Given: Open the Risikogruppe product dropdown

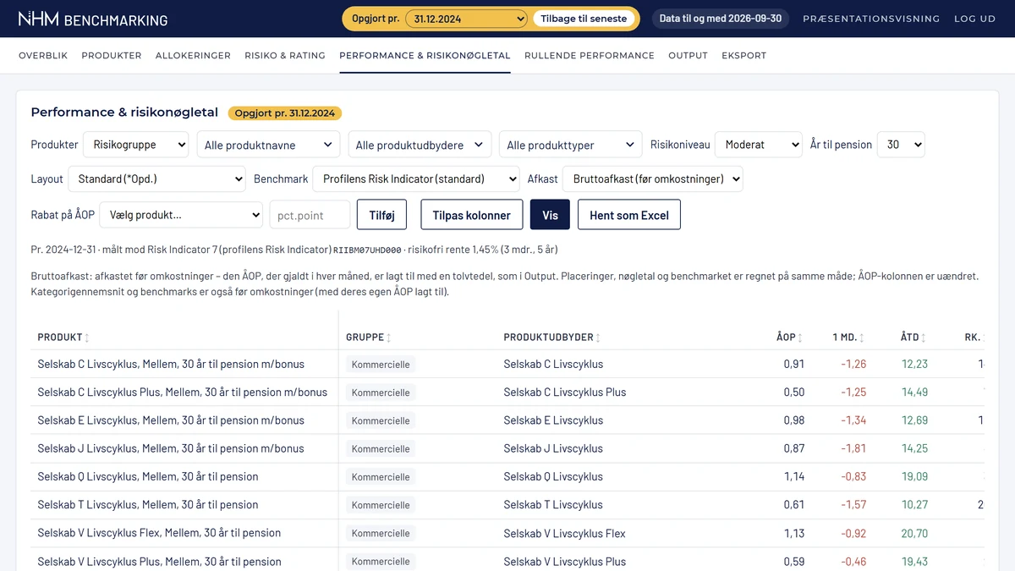Looking at the screenshot, I should 135,145.
